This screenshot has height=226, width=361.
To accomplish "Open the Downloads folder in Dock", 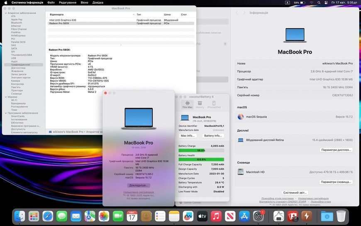I will tap(327, 216).
